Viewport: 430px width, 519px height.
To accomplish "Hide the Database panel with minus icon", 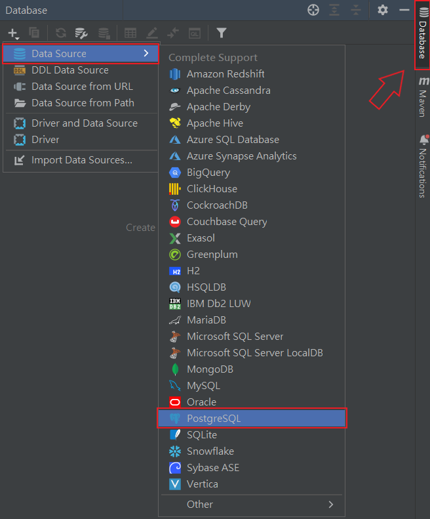I will pyautogui.click(x=404, y=10).
